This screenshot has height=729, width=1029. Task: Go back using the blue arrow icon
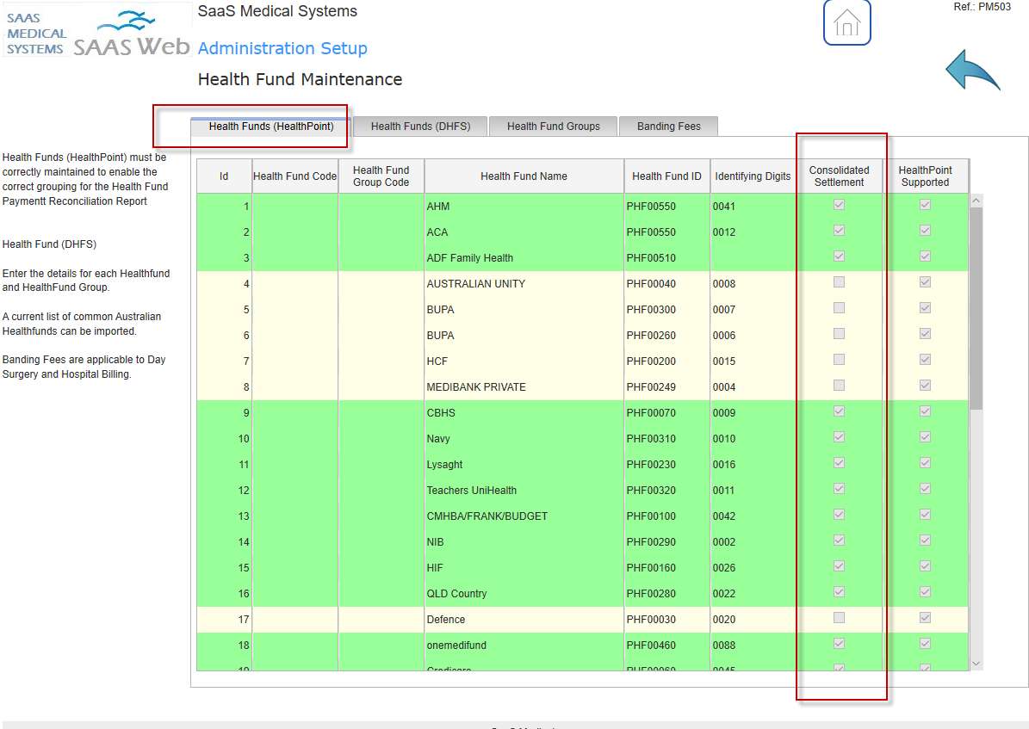point(972,71)
